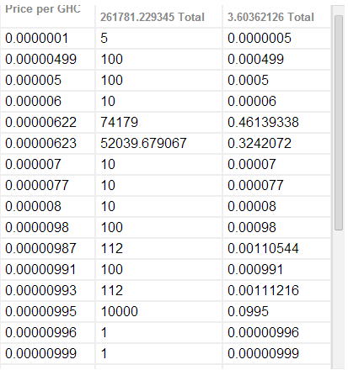The image size is (348, 370).
Task: Click amount 52039.679067
Action: click(x=143, y=143)
